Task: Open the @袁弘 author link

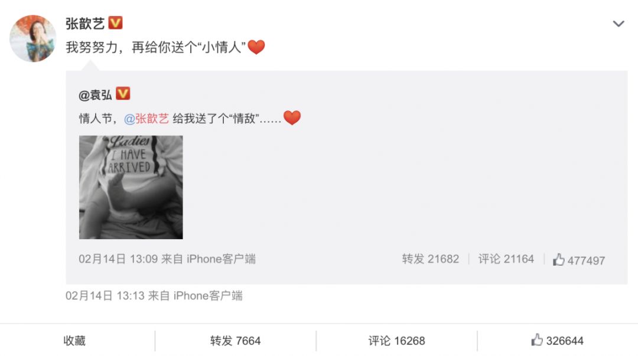Action: (x=95, y=95)
